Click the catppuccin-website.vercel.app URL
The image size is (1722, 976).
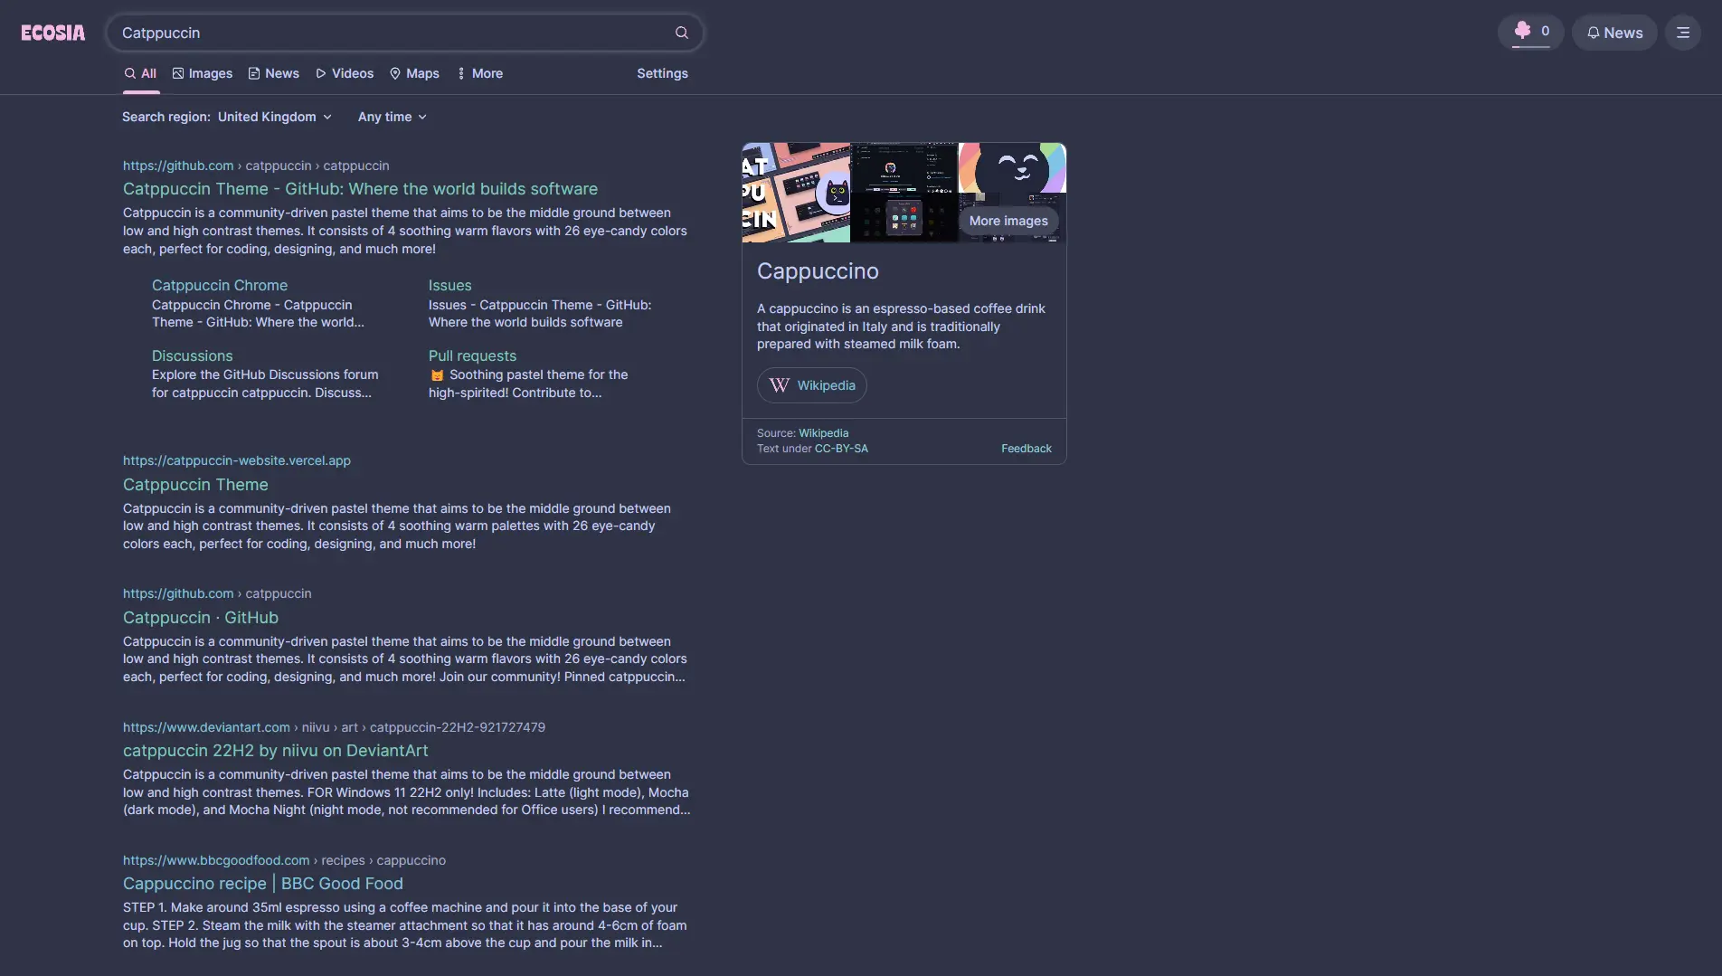237,460
